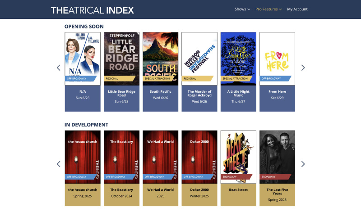Viewport: 361px width, 212px height.
Task: Open the Shows dropdown menu
Action: click(242, 9)
